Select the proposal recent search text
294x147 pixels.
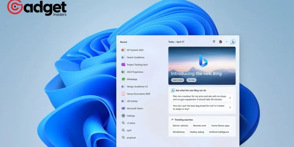coord(131,138)
